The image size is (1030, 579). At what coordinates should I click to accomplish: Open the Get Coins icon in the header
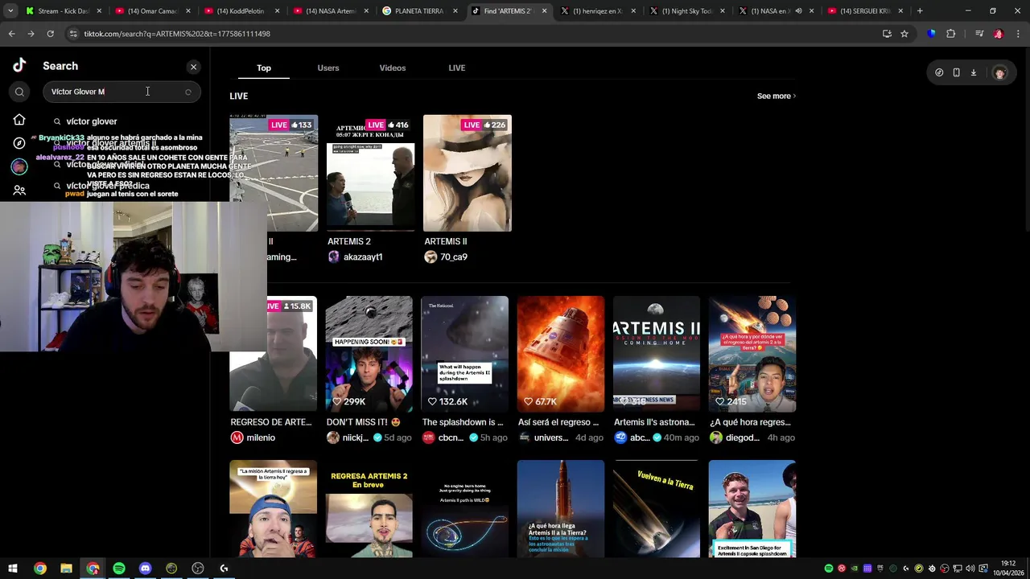pos(939,72)
